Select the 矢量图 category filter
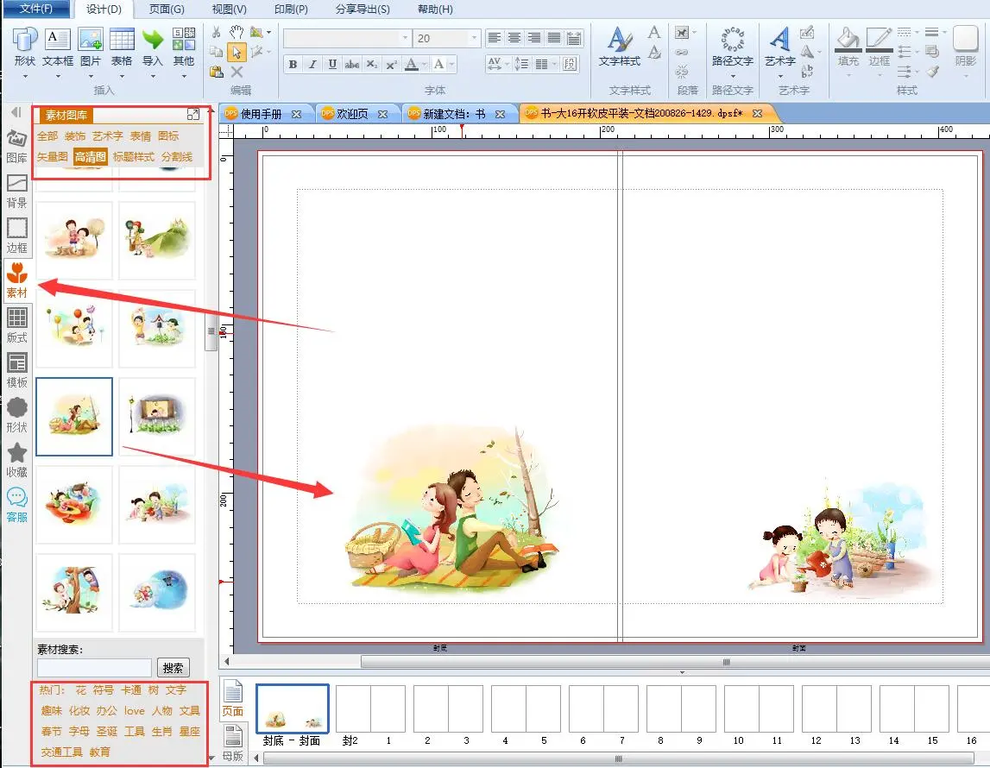 52,156
